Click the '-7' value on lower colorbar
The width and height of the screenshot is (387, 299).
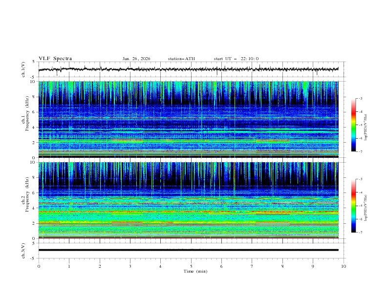coord(360,233)
